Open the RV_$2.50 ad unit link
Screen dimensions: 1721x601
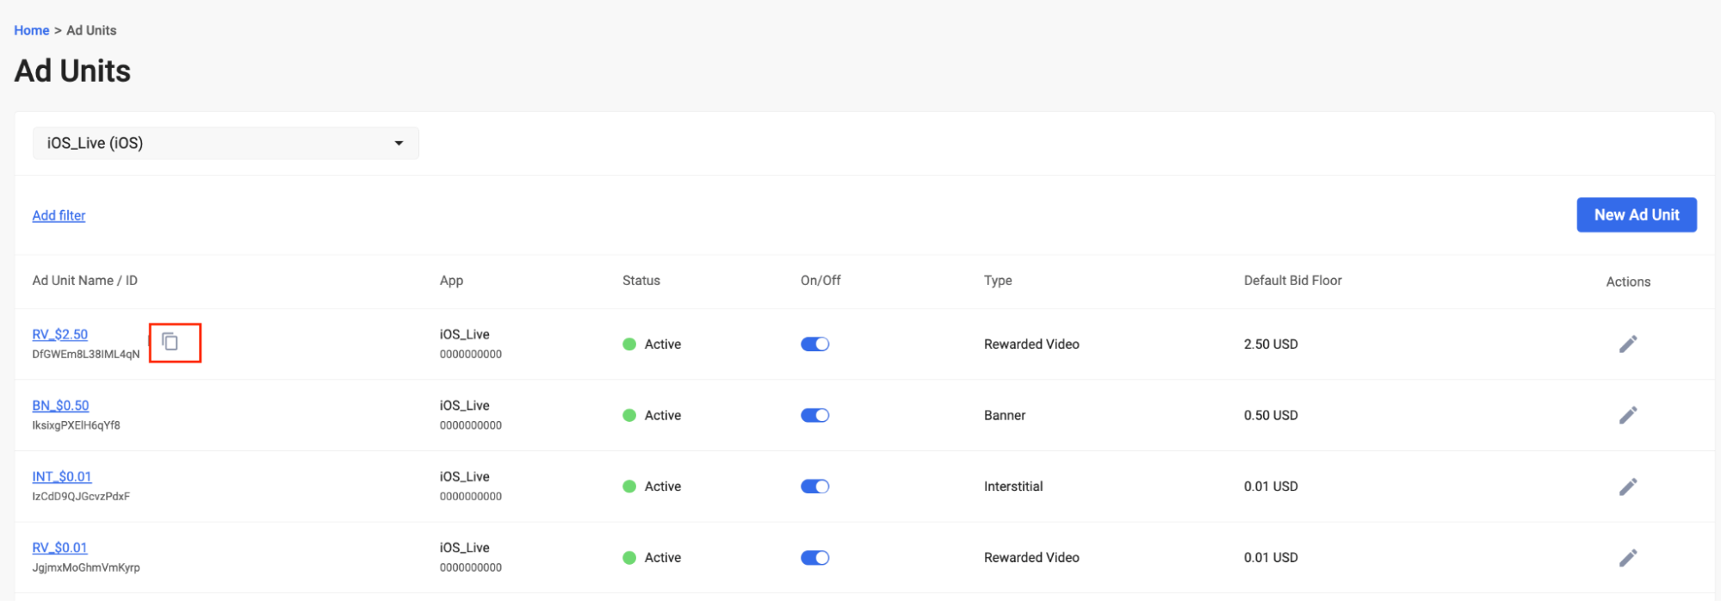click(59, 334)
